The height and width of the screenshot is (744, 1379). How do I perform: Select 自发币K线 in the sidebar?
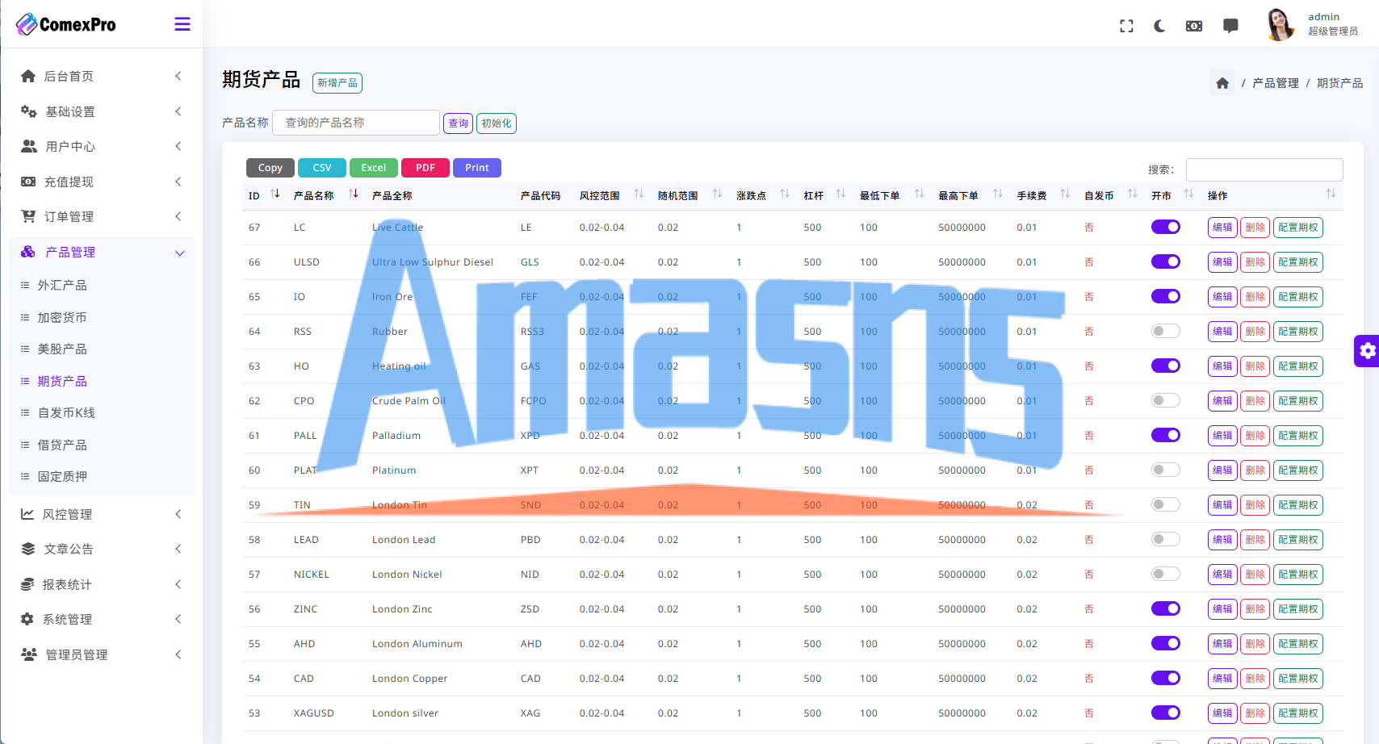[66, 412]
